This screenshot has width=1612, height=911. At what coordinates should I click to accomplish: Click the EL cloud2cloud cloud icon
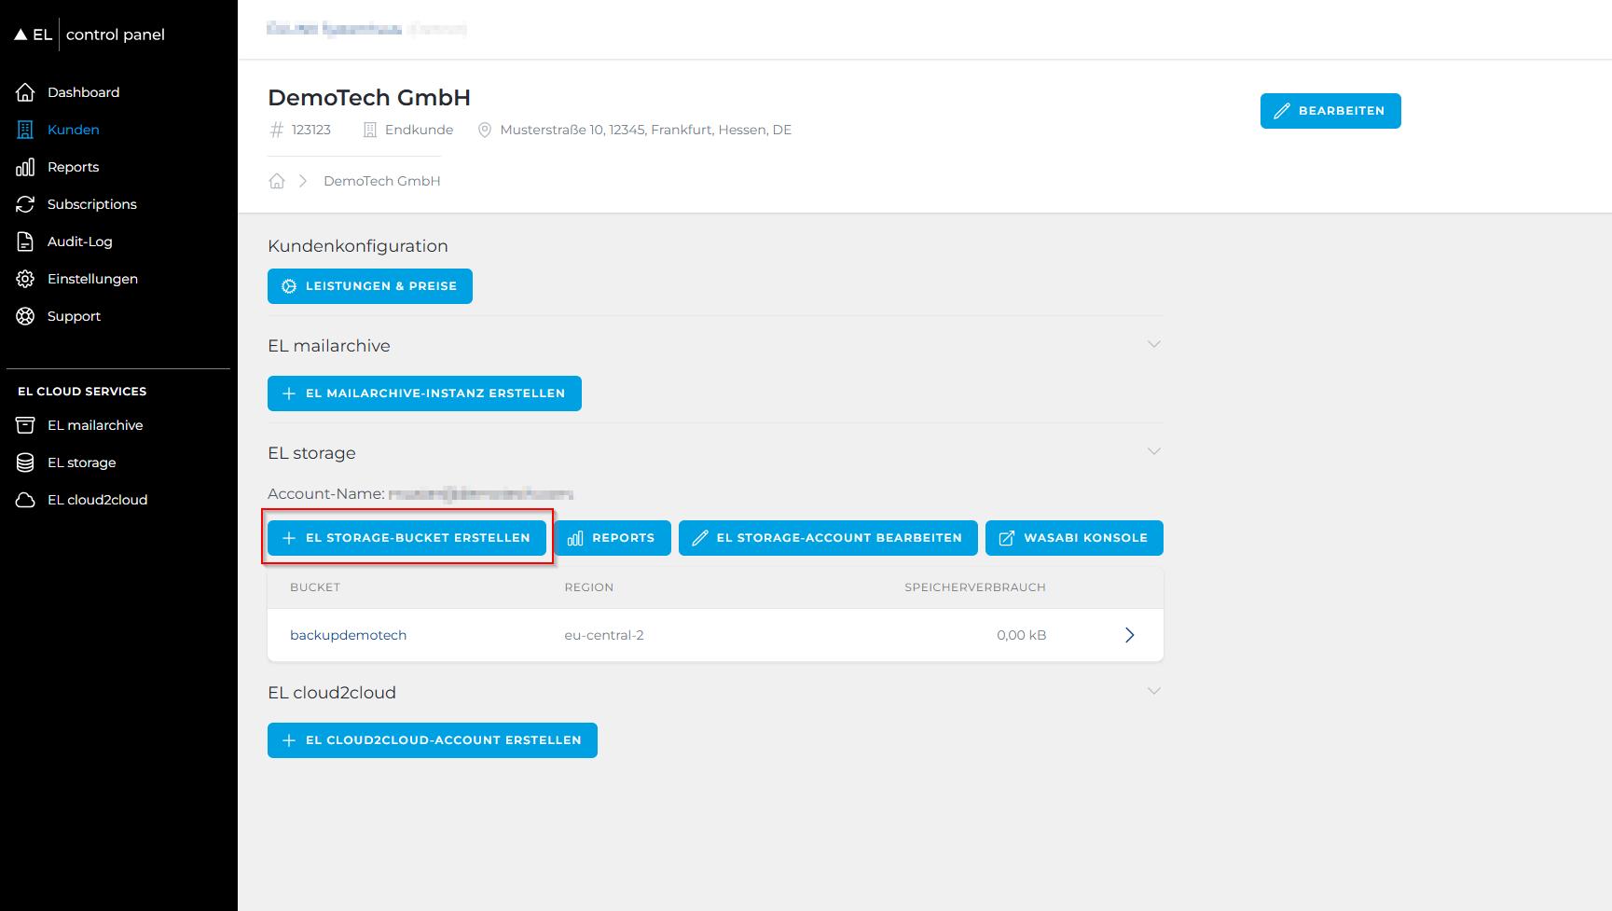(25, 500)
